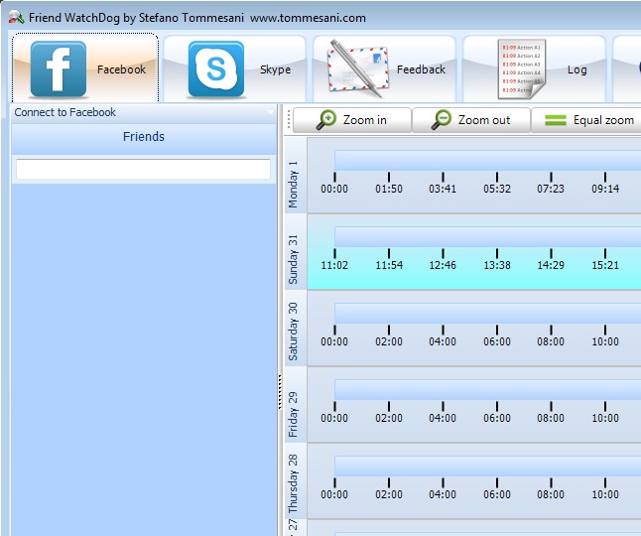Click the Friday 29 timeline bar
The width and height of the screenshot is (641, 536).
488,390
